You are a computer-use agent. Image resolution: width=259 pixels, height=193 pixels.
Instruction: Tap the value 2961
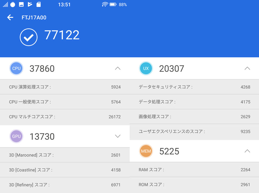coord(245,185)
